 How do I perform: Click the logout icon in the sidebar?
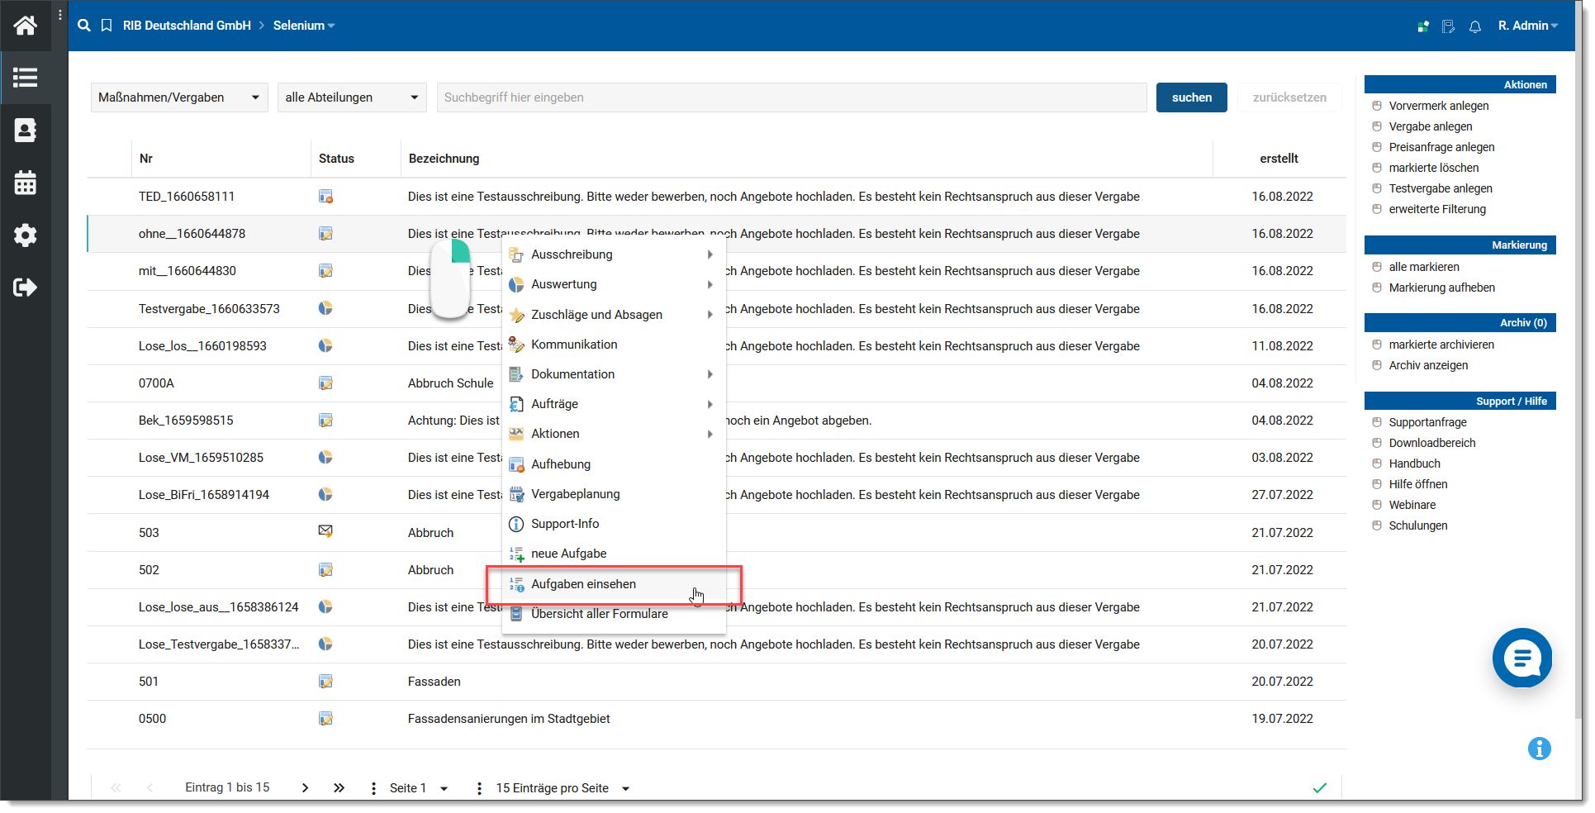(25, 288)
